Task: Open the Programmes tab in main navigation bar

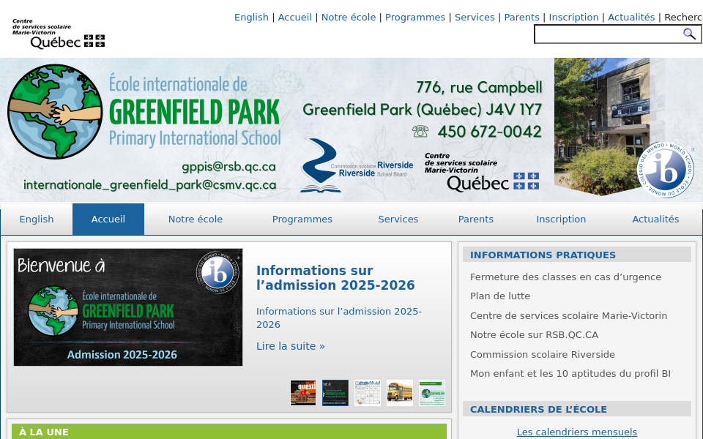Action: click(x=302, y=219)
